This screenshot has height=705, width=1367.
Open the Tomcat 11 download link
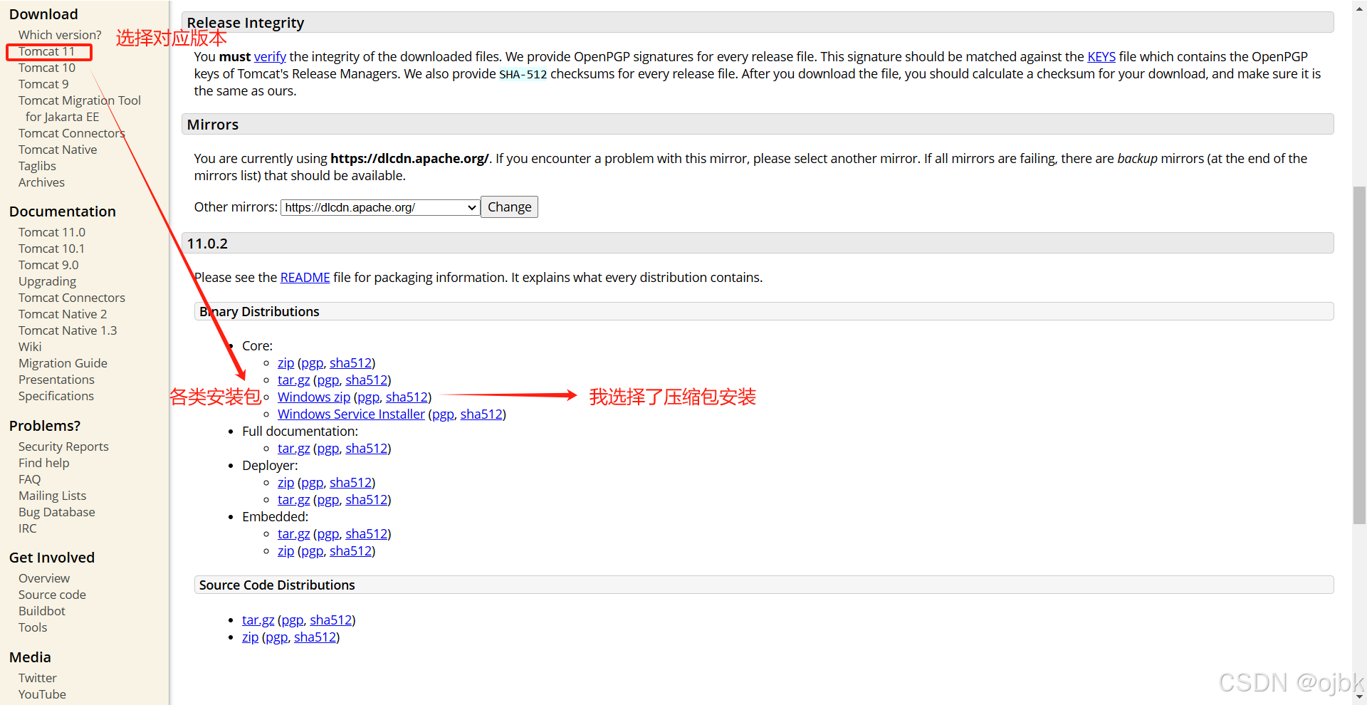click(46, 51)
